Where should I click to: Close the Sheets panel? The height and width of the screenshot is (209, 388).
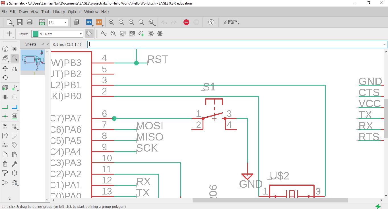(x=48, y=44)
